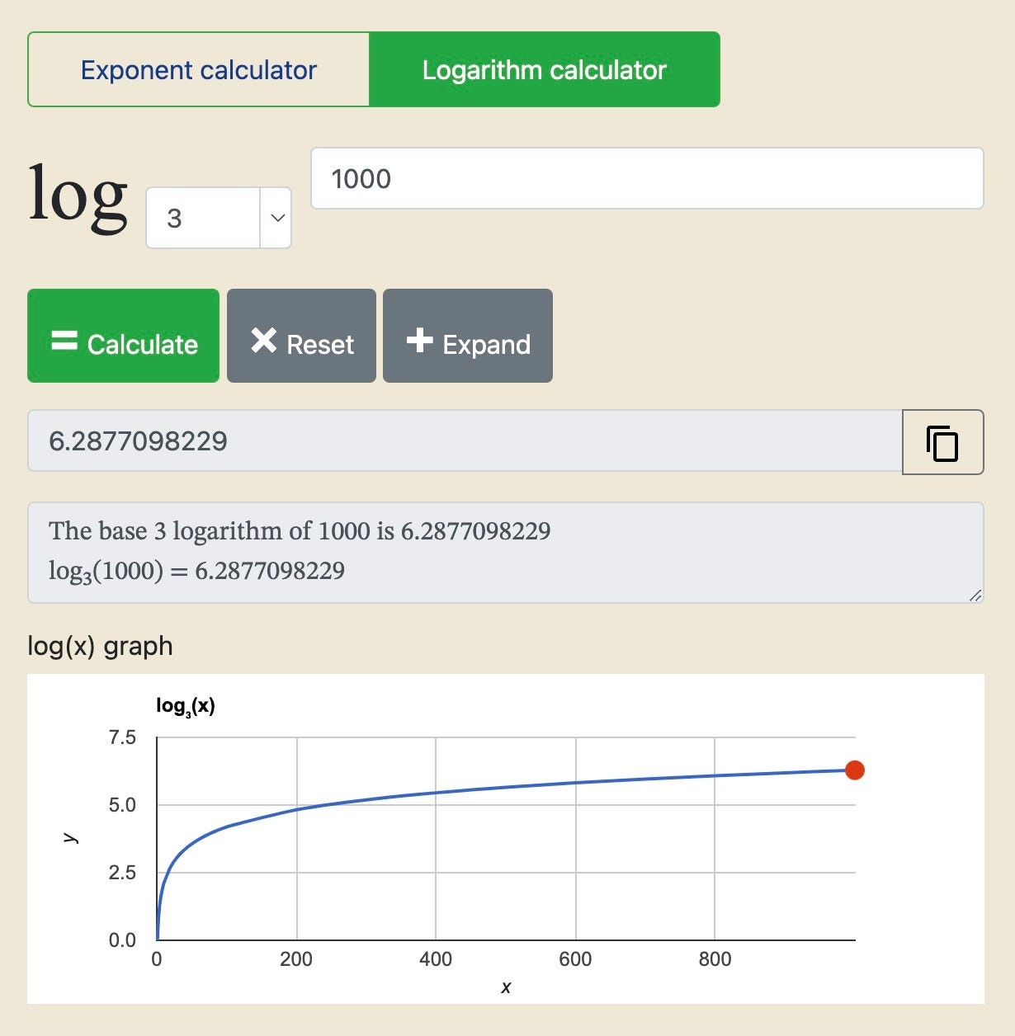This screenshot has width=1015, height=1036.
Task: Click the 5.0 y-axis label
Action: coord(122,805)
